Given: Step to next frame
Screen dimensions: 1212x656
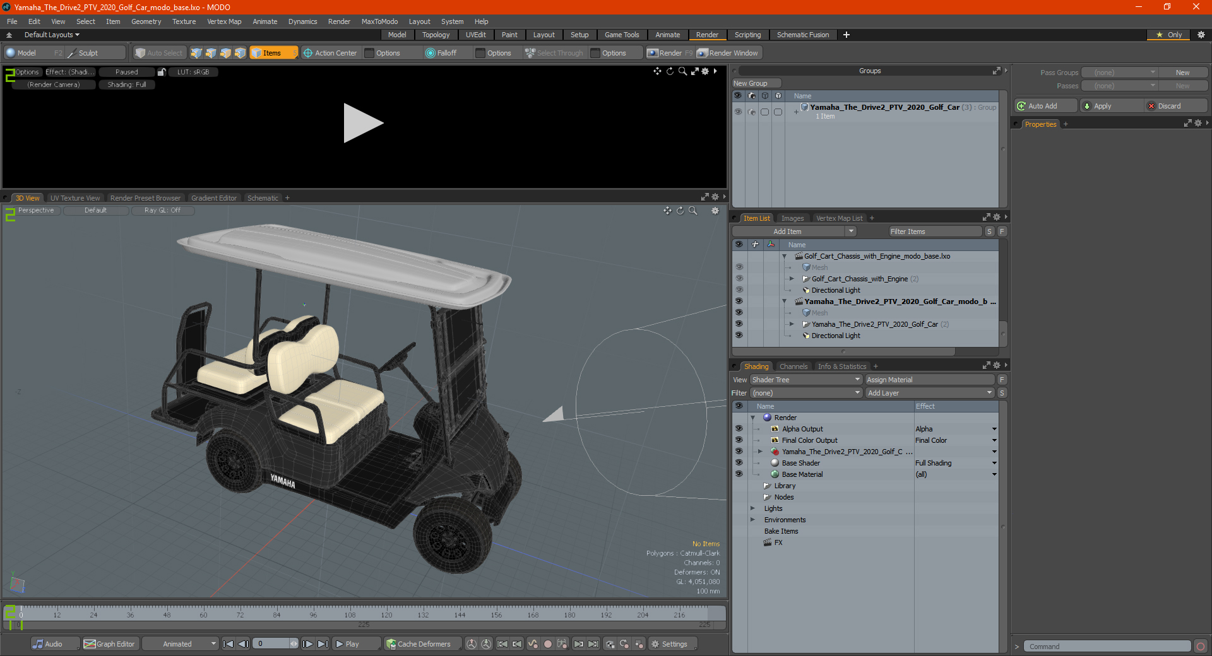Looking at the screenshot, I should coord(307,644).
